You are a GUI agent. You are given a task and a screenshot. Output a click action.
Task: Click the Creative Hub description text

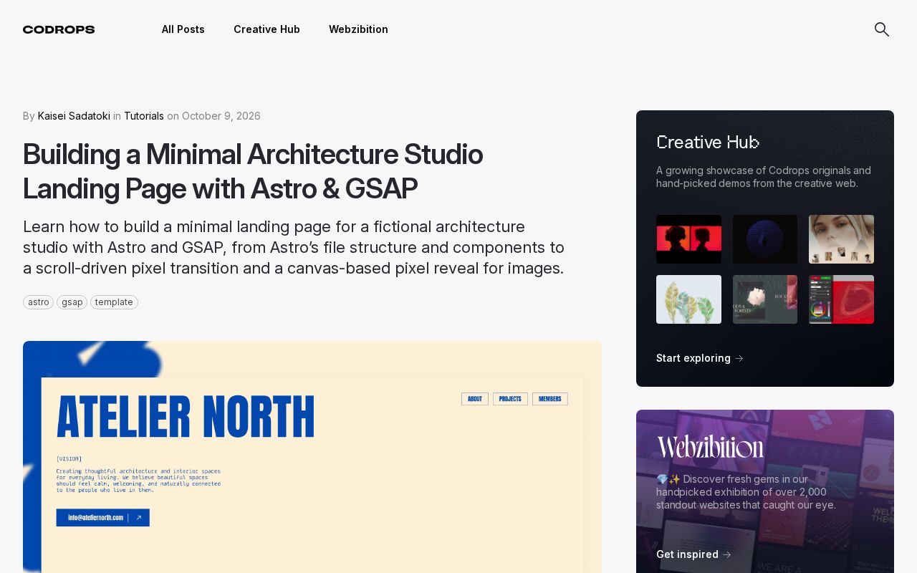(x=764, y=177)
